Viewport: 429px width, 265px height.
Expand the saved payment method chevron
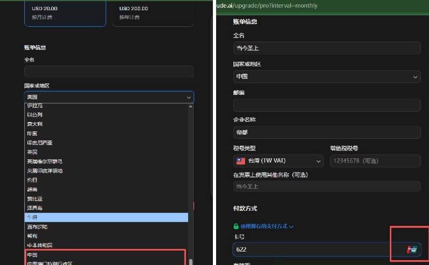291,227
